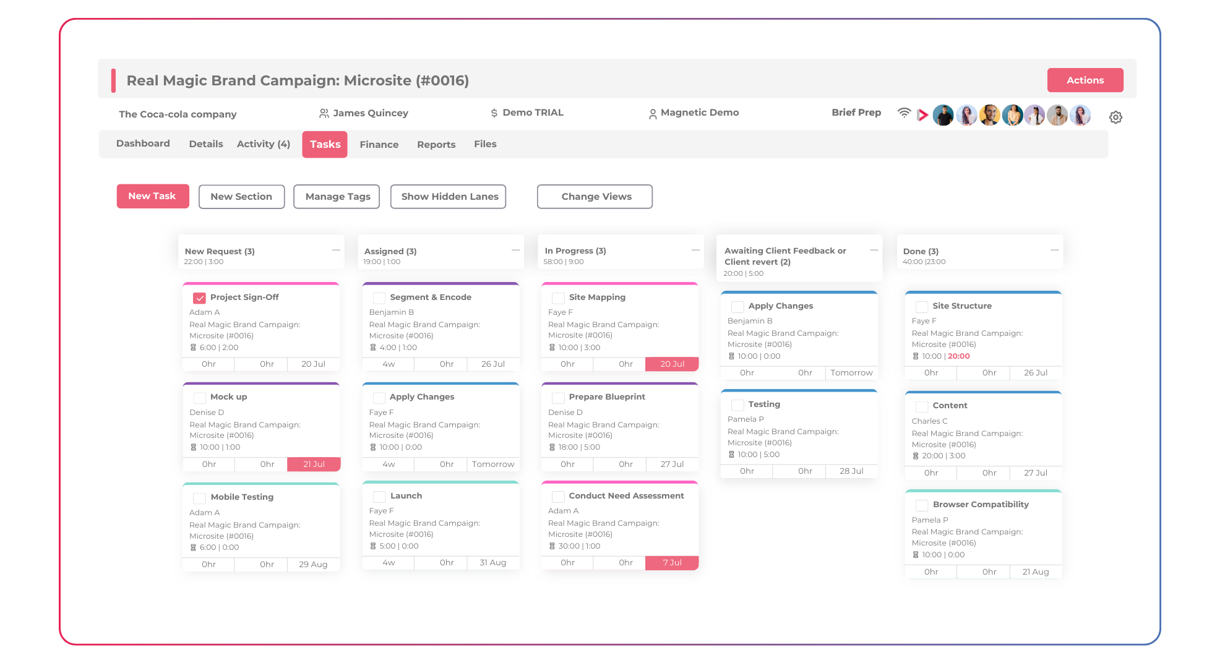This screenshot has height=668, width=1225.
Task: Click the wifi signal status icon
Action: pyautogui.click(x=904, y=113)
